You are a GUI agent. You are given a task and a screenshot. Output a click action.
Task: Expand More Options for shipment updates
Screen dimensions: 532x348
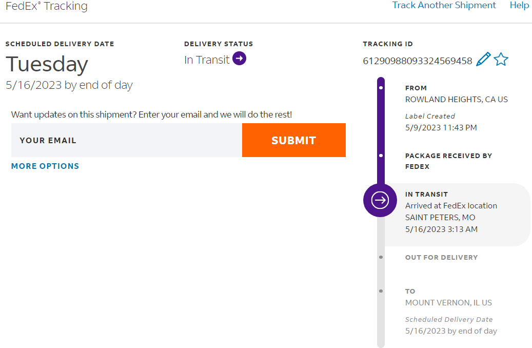[45, 166]
